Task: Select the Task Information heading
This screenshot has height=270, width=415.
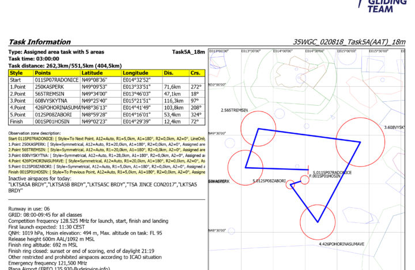Action: (39, 42)
